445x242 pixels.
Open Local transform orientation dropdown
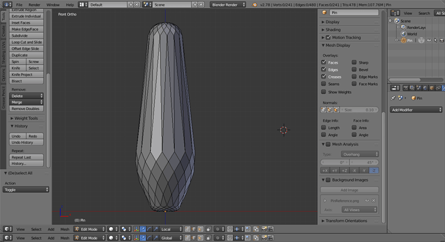click(171, 229)
